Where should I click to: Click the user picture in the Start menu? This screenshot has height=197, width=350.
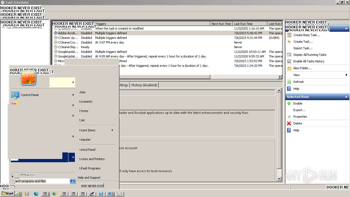(28, 78)
